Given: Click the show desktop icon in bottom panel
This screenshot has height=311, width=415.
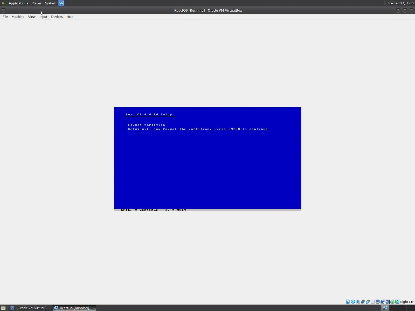Looking at the screenshot, I should tap(3, 308).
